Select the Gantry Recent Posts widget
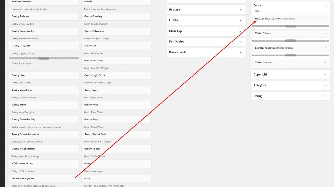The height and width of the screenshot is (187, 334). pyautogui.click(x=116, y=134)
